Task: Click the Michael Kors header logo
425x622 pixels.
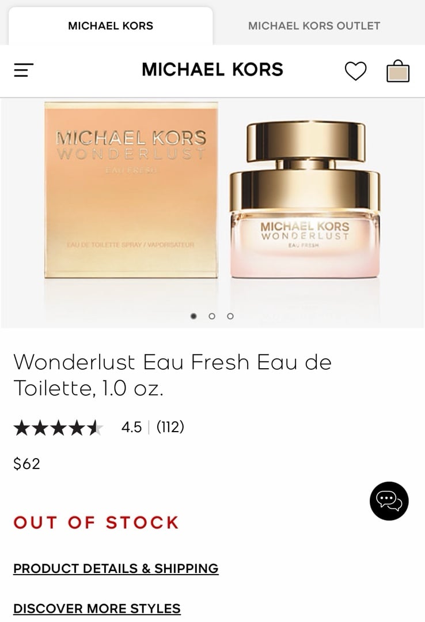Action: coord(212,69)
